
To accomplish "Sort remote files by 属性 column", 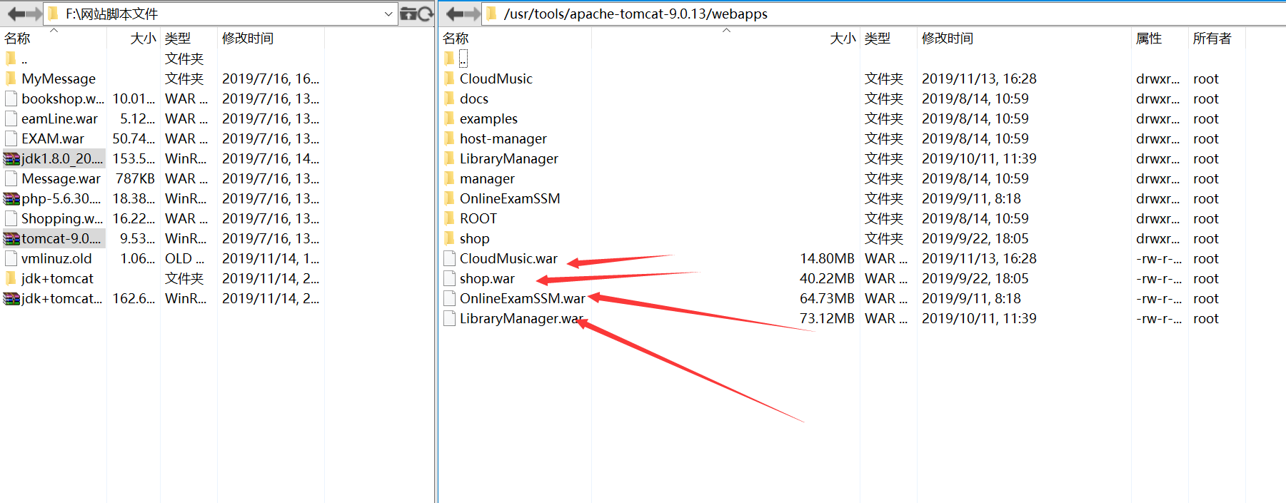I will [x=1149, y=39].
